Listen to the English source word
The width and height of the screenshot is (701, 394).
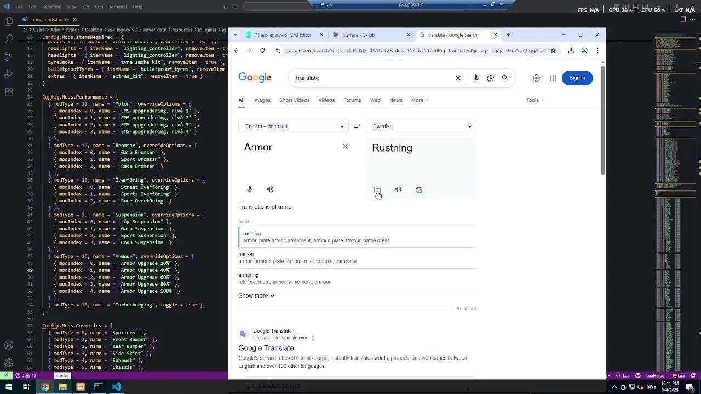tap(270, 189)
